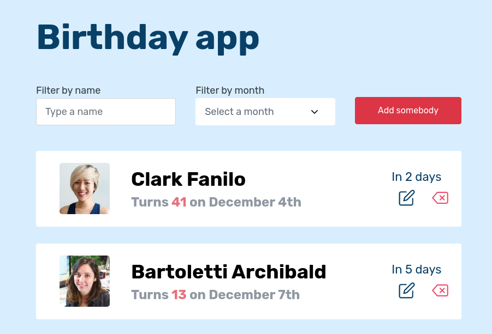Click Bartoletti Archibald's profile photo
This screenshot has height=334, width=492.
tap(84, 281)
